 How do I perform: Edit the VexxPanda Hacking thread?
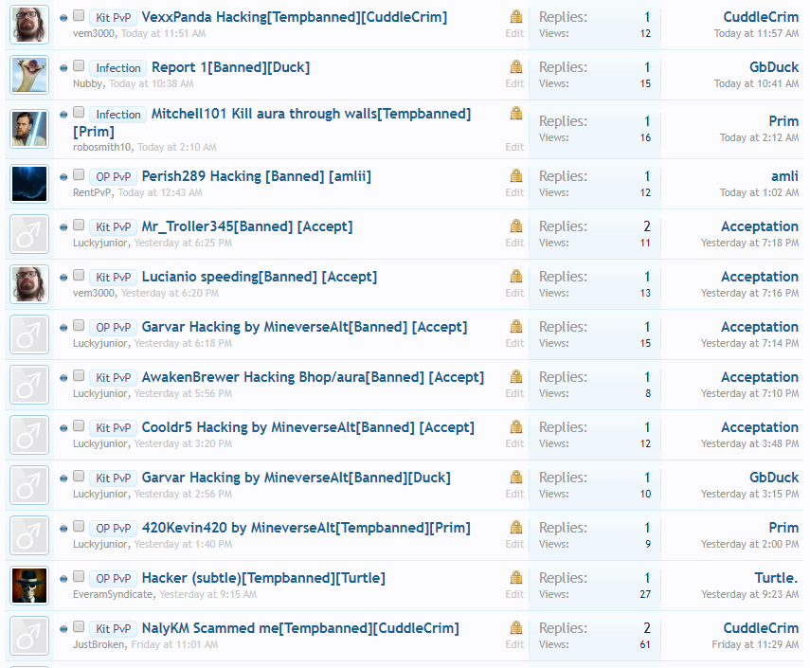[x=514, y=33]
